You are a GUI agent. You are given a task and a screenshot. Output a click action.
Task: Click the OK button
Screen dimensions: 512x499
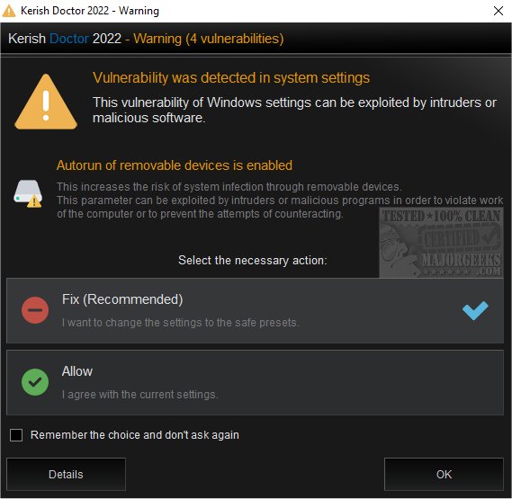click(x=444, y=474)
